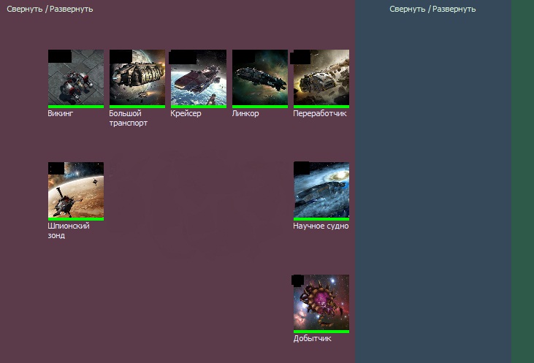
Task: Click the Шпионский зонд text label
Action: [x=68, y=231]
